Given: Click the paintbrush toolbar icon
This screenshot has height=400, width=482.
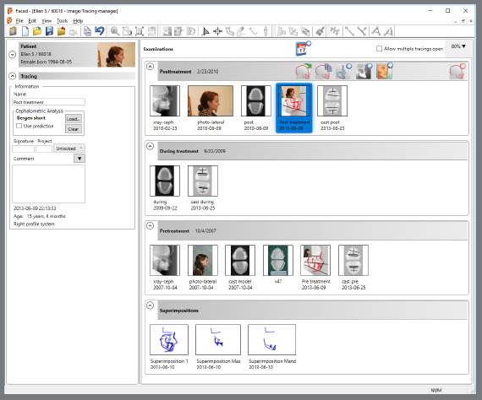Looking at the screenshot, I should click(320, 31).
